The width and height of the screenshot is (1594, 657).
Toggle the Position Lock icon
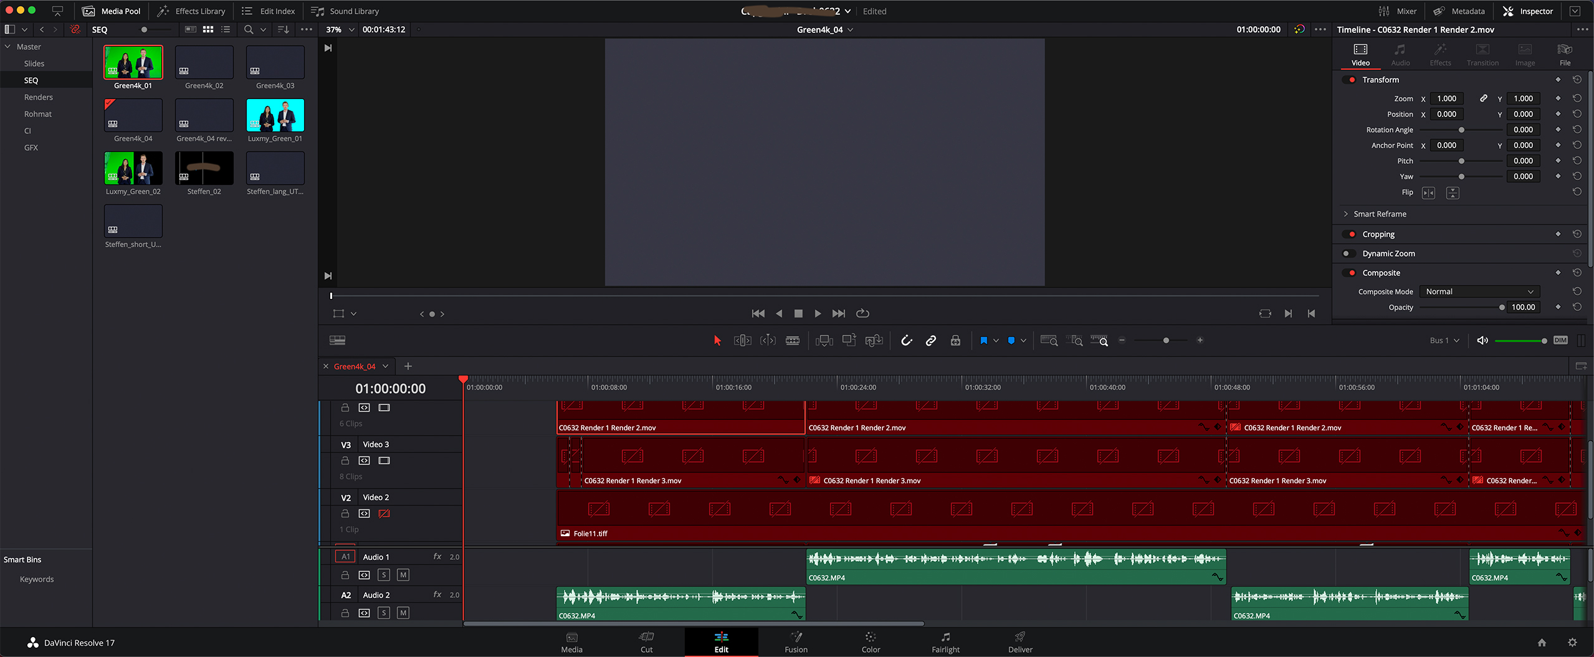(x=955, y=341)
